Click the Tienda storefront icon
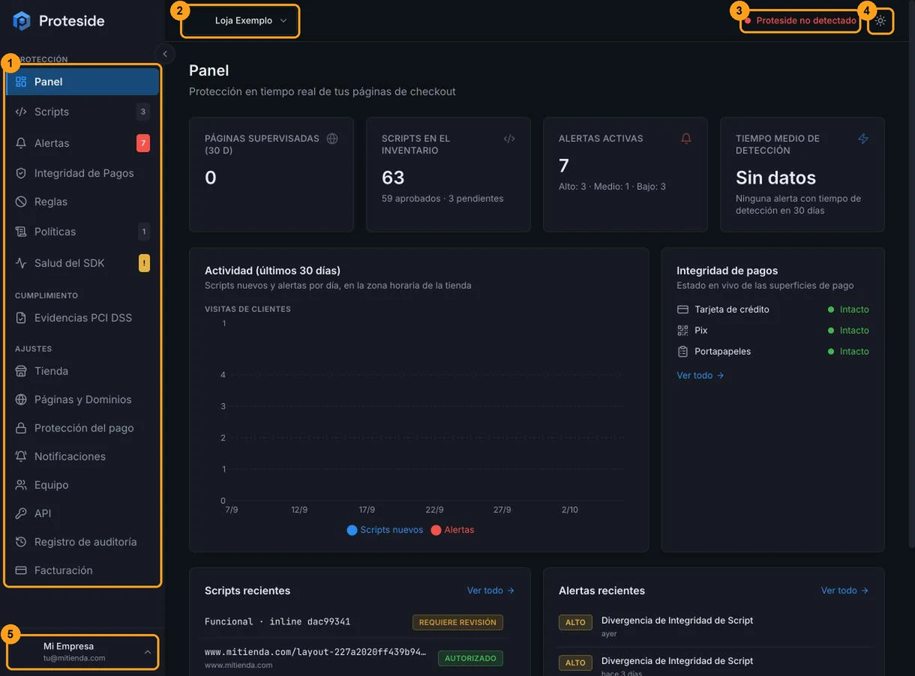Image resolution: width=915 pixels, height=676 pixels. pyautogui.click(x=21, y=371)
